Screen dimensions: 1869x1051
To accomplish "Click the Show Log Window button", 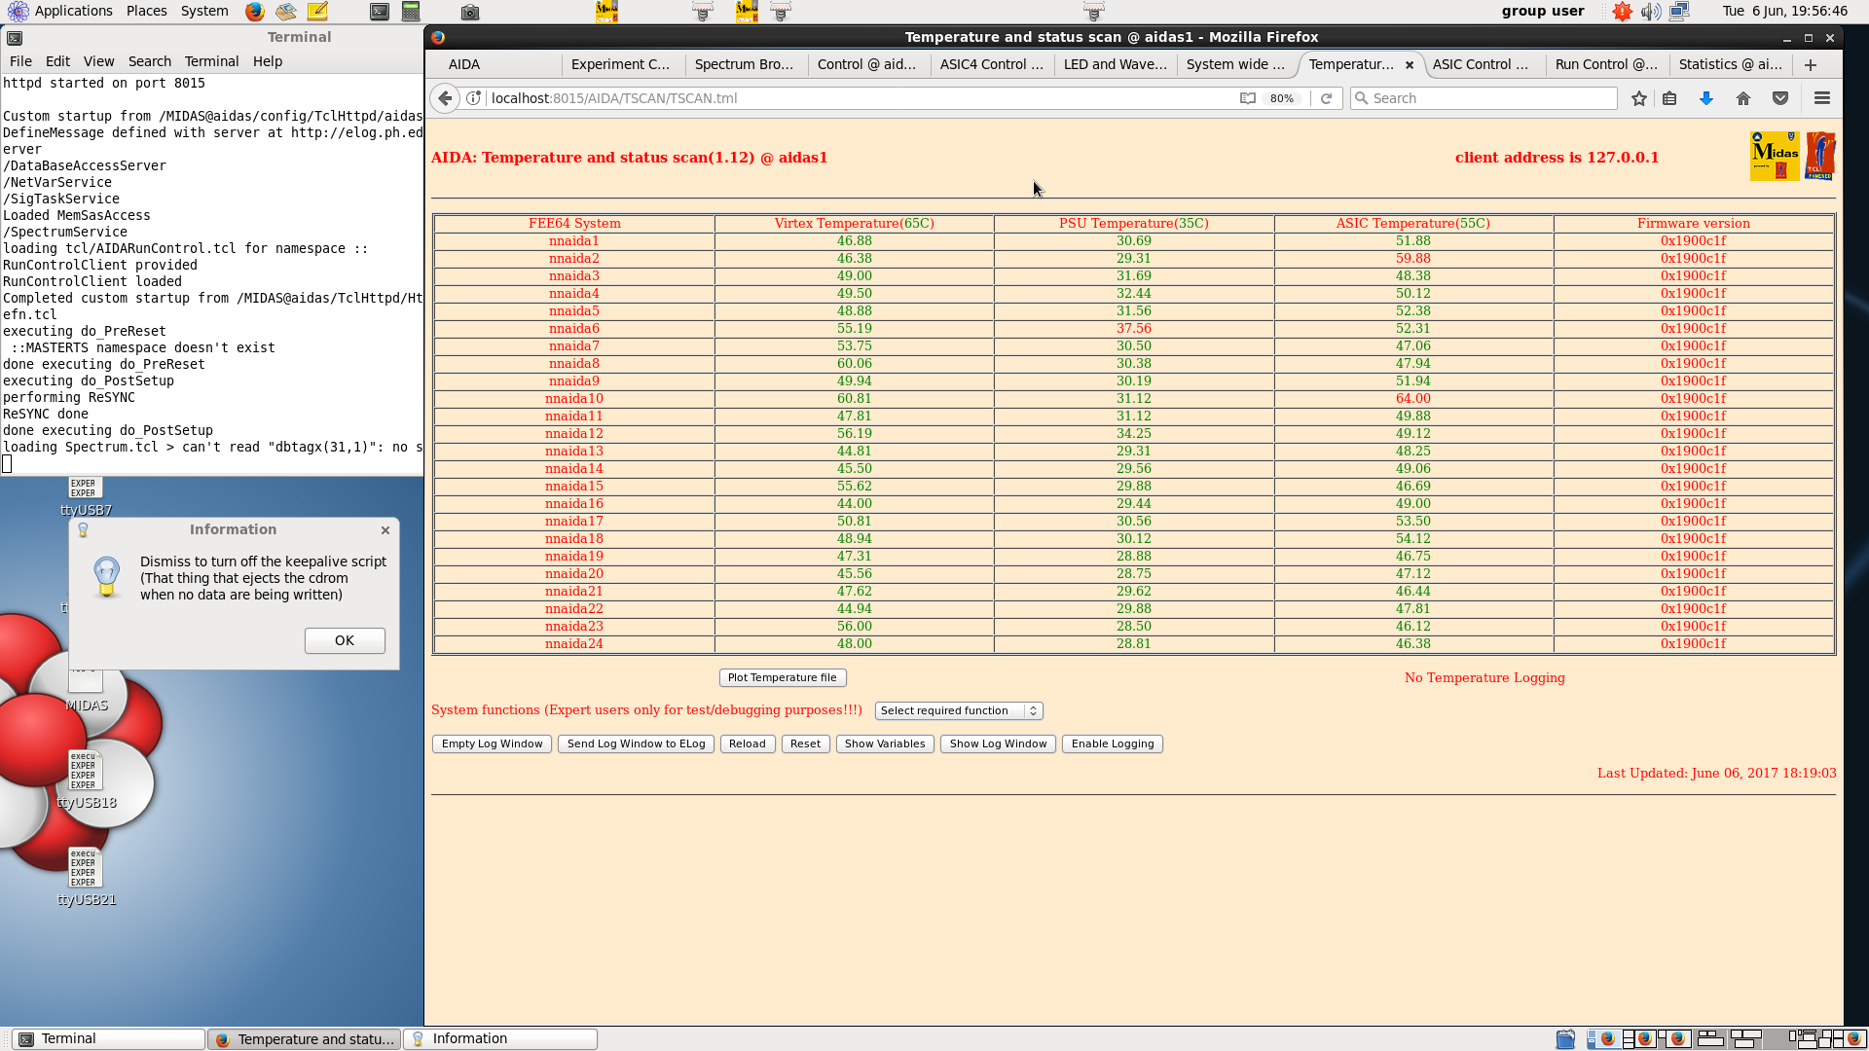I will point(998,744).
